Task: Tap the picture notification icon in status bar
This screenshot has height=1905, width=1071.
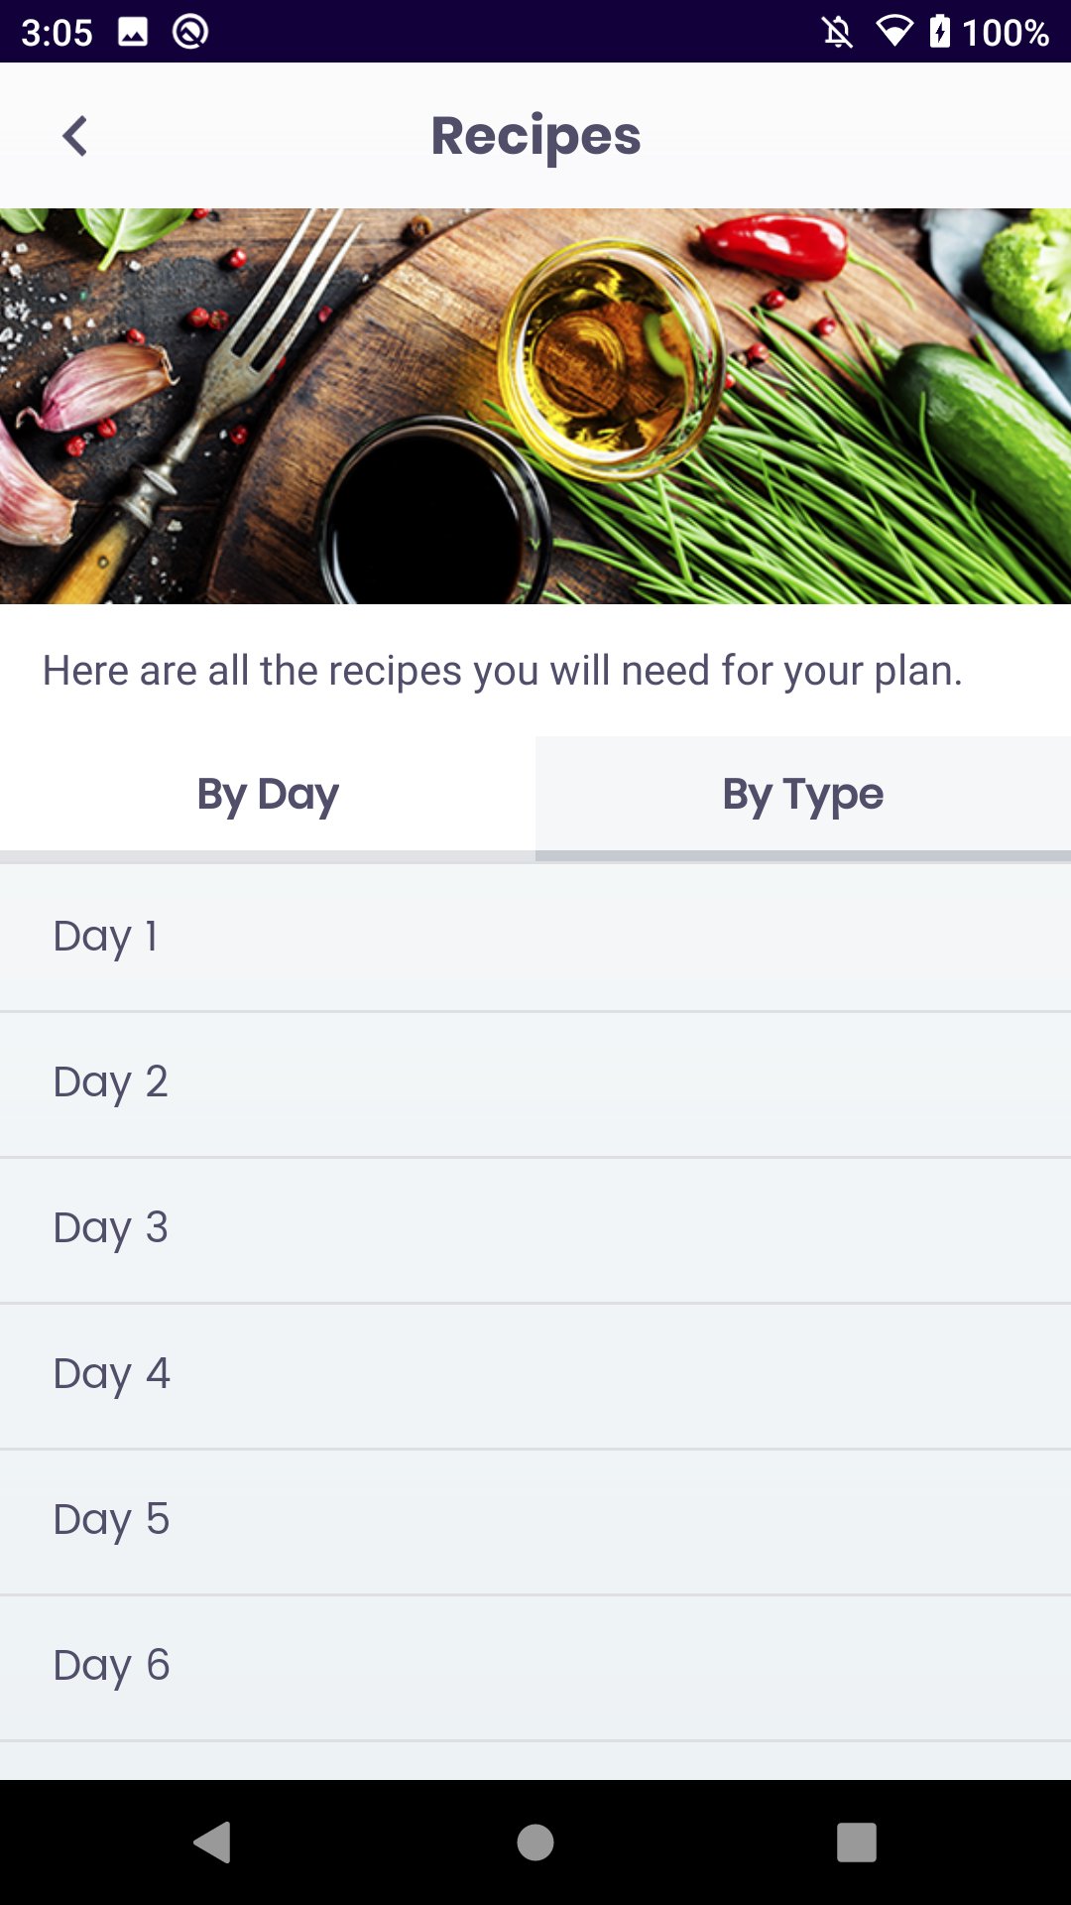Action: click(x=133, y=32)
